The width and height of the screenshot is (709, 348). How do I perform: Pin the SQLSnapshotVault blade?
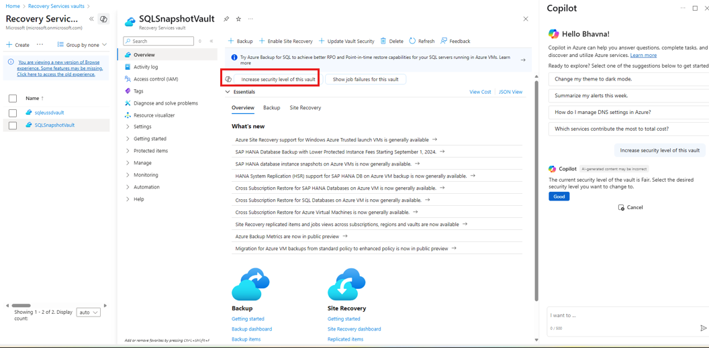(x=226, y=19)
